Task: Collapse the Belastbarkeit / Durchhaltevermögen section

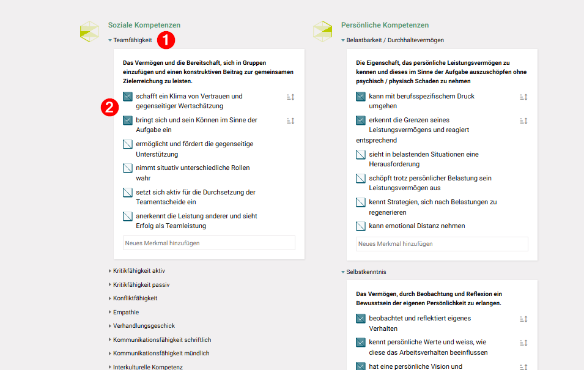Action: [x=393, y=40]
